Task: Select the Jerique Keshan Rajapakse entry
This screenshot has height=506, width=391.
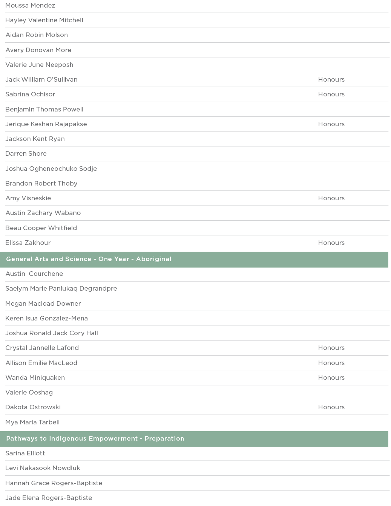Action: tap(46, 124)
